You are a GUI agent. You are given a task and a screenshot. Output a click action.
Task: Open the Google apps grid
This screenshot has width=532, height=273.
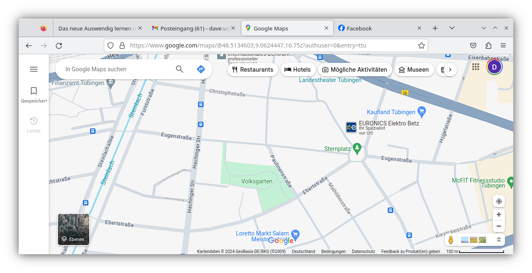pos(476,67)
